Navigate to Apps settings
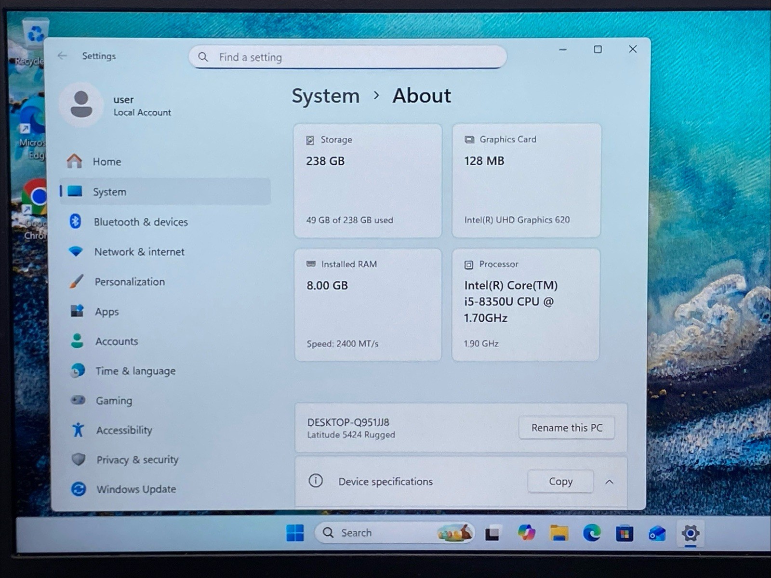 tap(166, 311)
